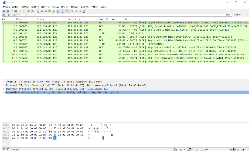Expand Transmission Control Protocol row
Image resolution: width=252 pixels, height=154 pixels.
[4, 92]
